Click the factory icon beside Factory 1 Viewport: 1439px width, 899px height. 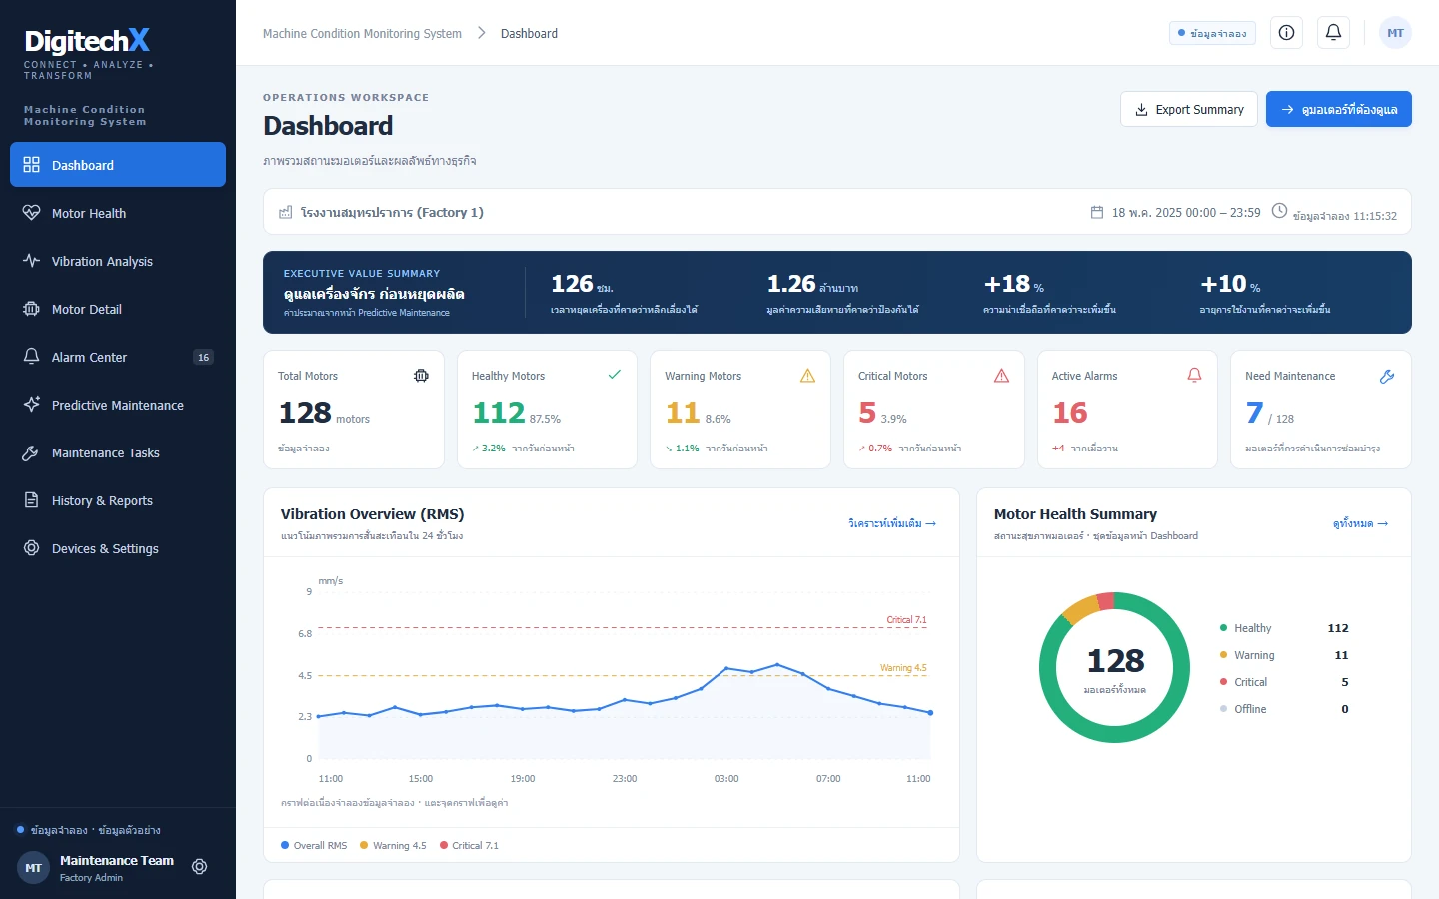(x=286, y=212)
